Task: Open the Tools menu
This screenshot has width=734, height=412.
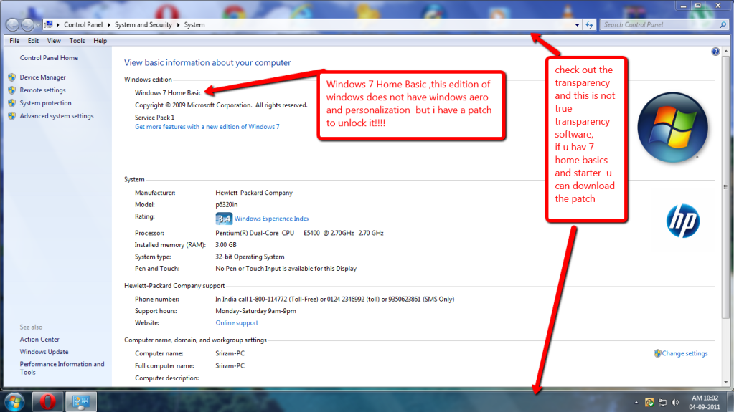Action: tap(77, 41)
